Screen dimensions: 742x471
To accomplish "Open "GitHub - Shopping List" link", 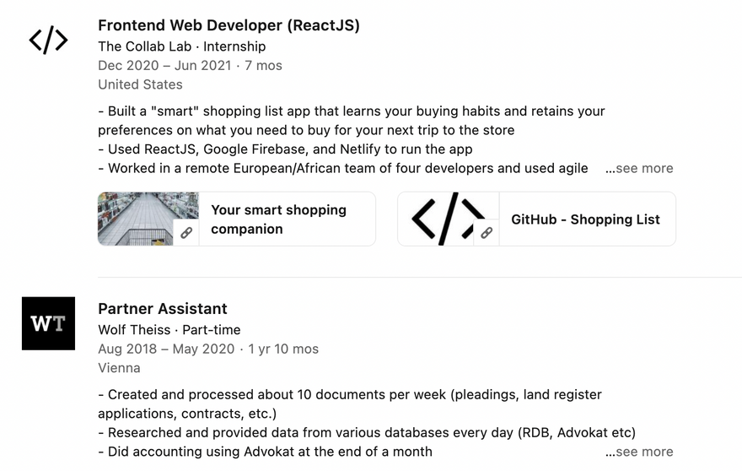I will (x=585, y=219).
